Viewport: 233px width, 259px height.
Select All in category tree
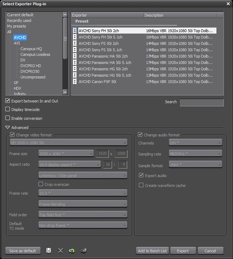click(9, 32)
